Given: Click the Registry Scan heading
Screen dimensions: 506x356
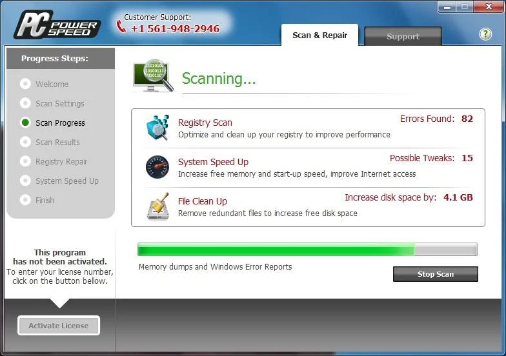Looking at the screenshot, I should point(205,123).
